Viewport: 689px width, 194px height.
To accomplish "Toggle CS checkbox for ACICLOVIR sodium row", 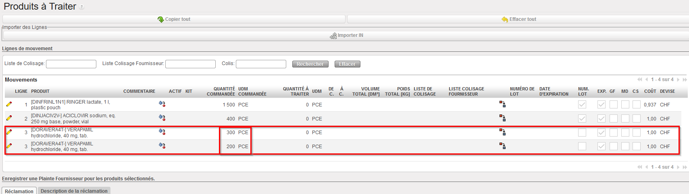I will [637, 118].
